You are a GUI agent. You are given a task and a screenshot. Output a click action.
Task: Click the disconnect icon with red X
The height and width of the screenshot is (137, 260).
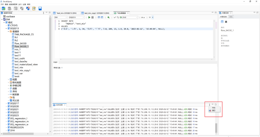click(28, 8)
